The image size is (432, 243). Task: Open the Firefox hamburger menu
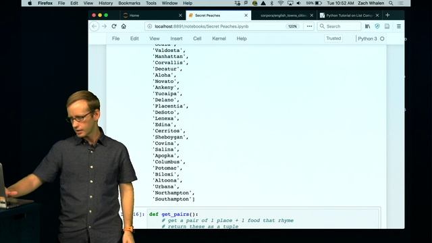(x=399, y=26)
